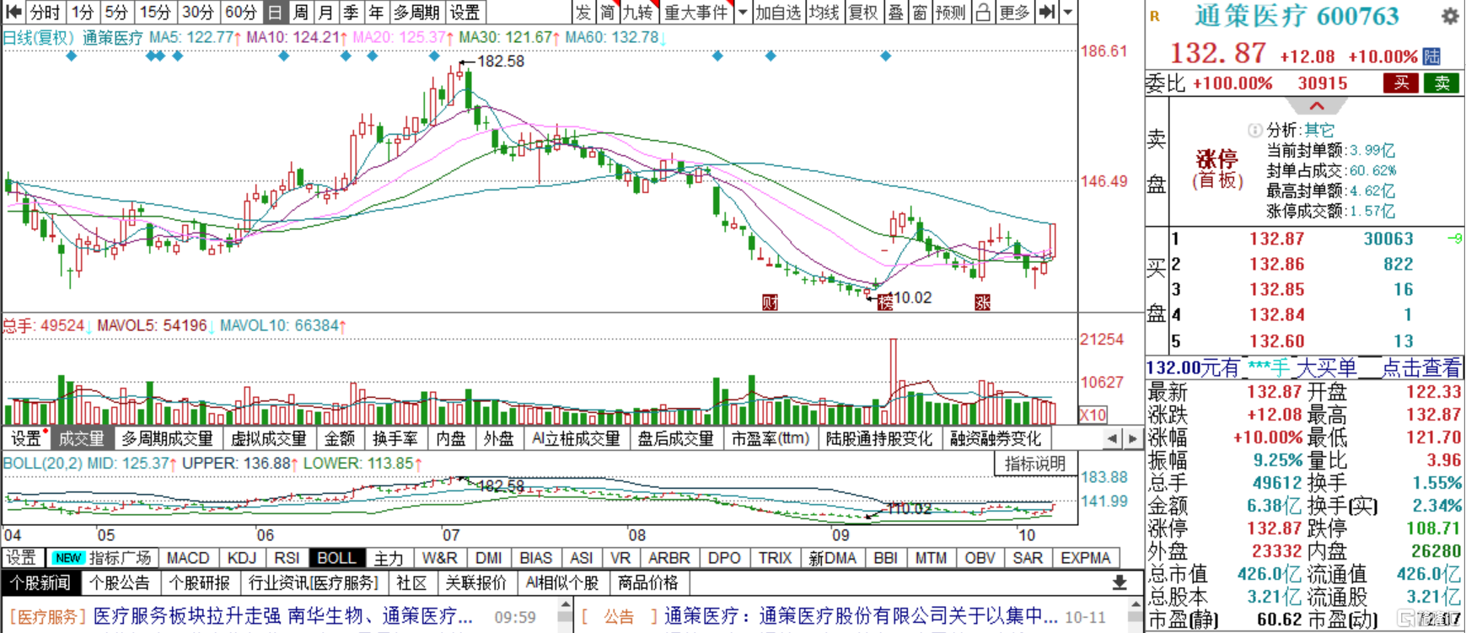Click the skip-to-end arrow icon in the toolbar
This screenshot has height=633, width=1466.
pyautogui.click(x=1047, y=12)
